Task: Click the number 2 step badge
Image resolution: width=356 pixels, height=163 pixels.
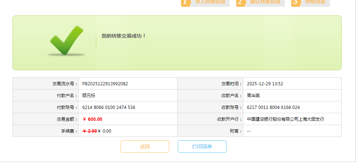Action: tap(240, 3)
